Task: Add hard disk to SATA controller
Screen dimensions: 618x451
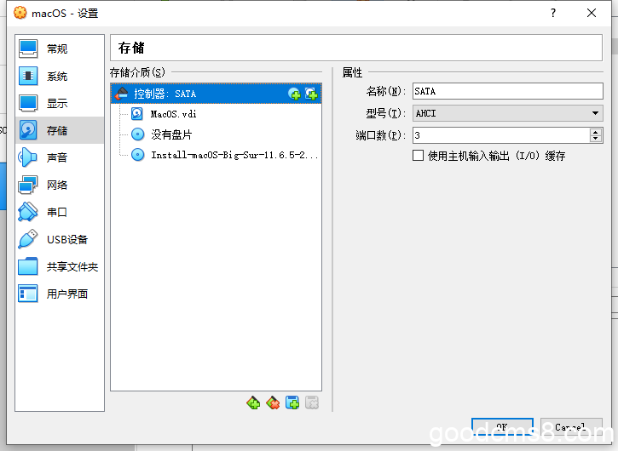Action: (x=311, y=94)
